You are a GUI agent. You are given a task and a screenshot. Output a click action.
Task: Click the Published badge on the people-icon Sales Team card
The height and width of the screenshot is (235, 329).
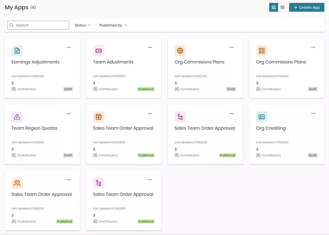[x=65, y=222]
